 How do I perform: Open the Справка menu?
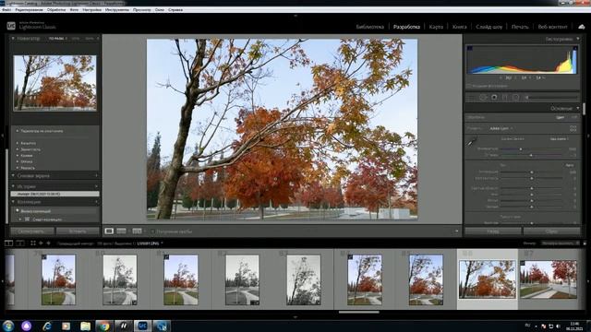pos(175,10)
